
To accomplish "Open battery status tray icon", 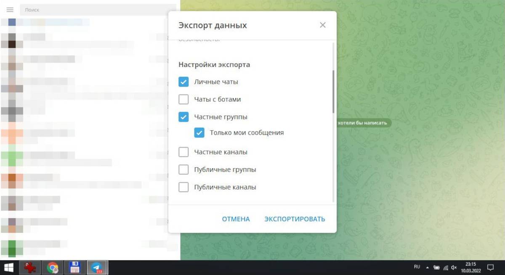I will pyautogui.click(x=436, y=267).
